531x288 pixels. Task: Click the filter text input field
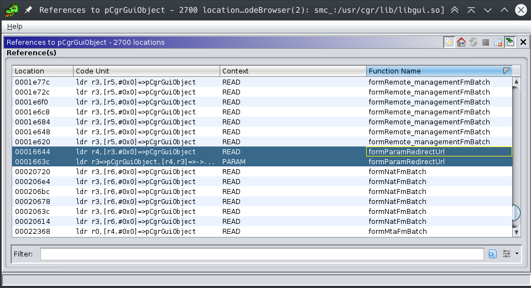point(262,254)
